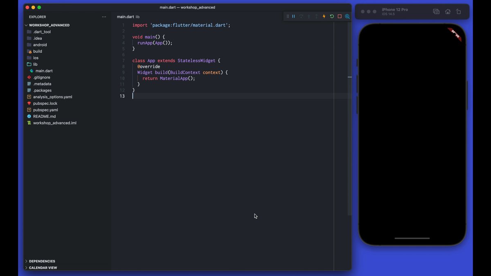Expand the android folder

(40, 45)
